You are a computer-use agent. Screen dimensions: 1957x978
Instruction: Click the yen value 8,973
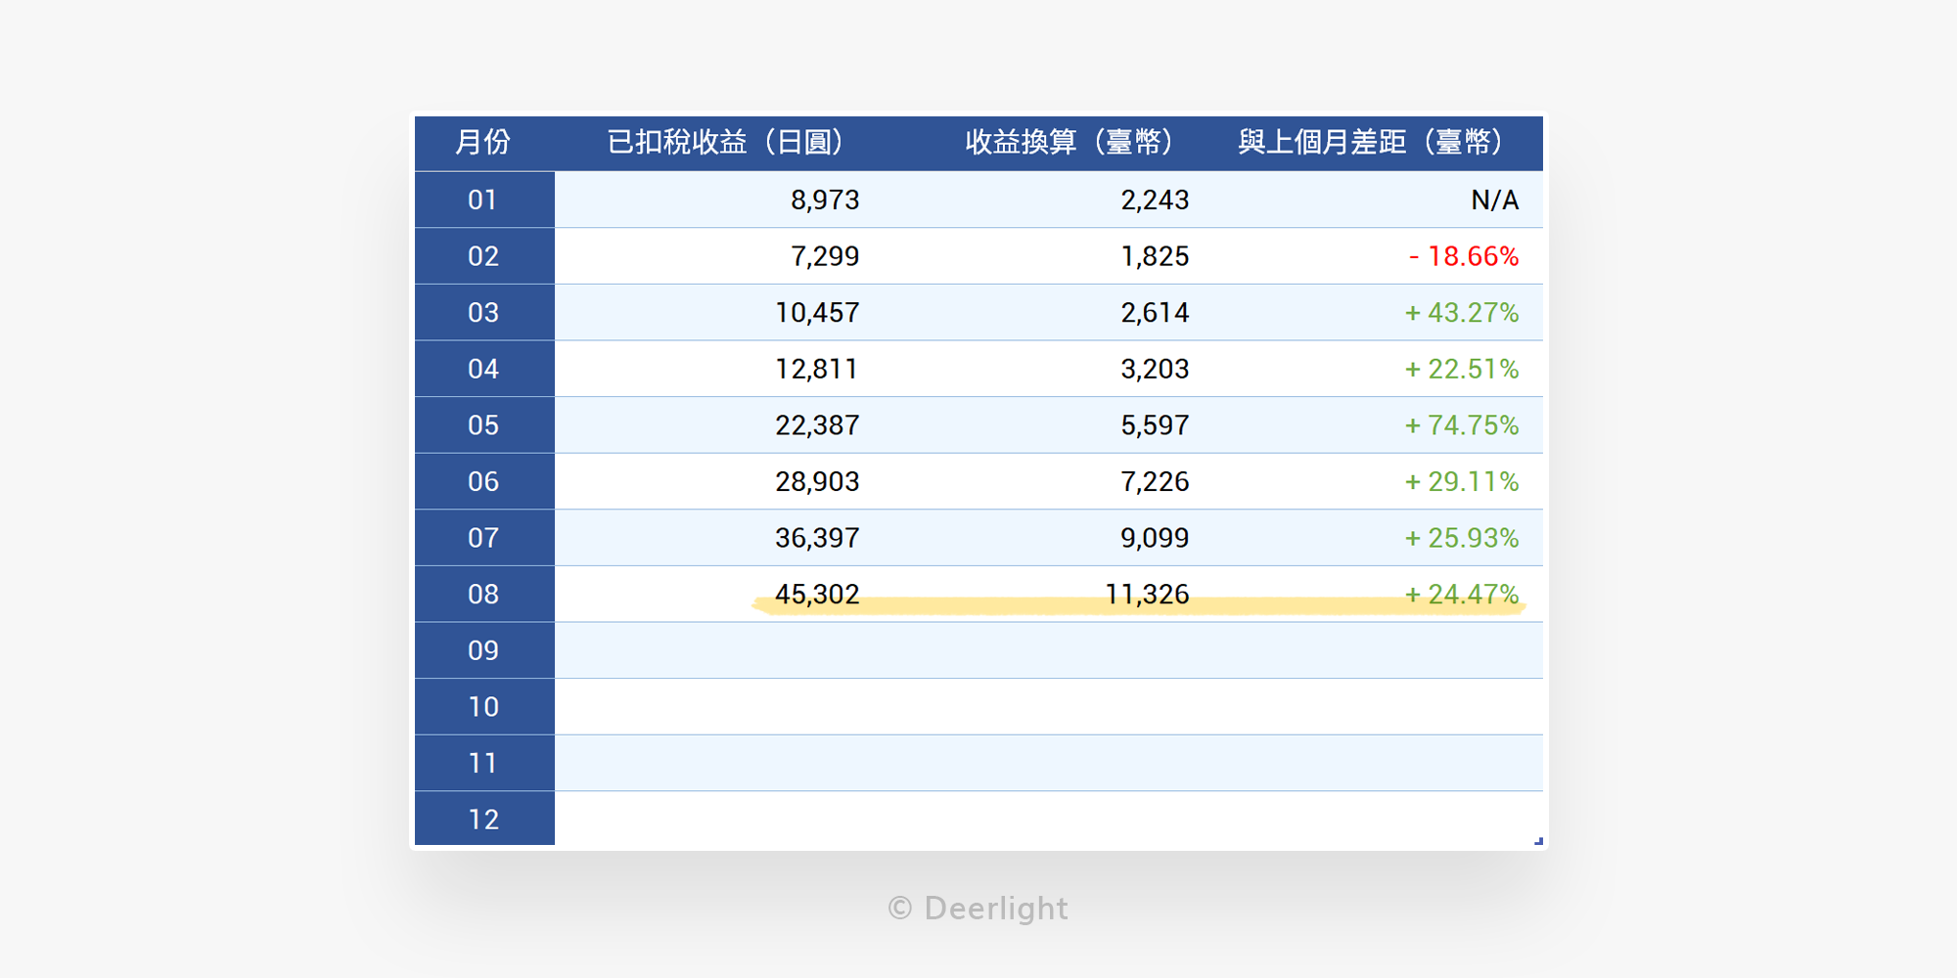coord(825,200)
